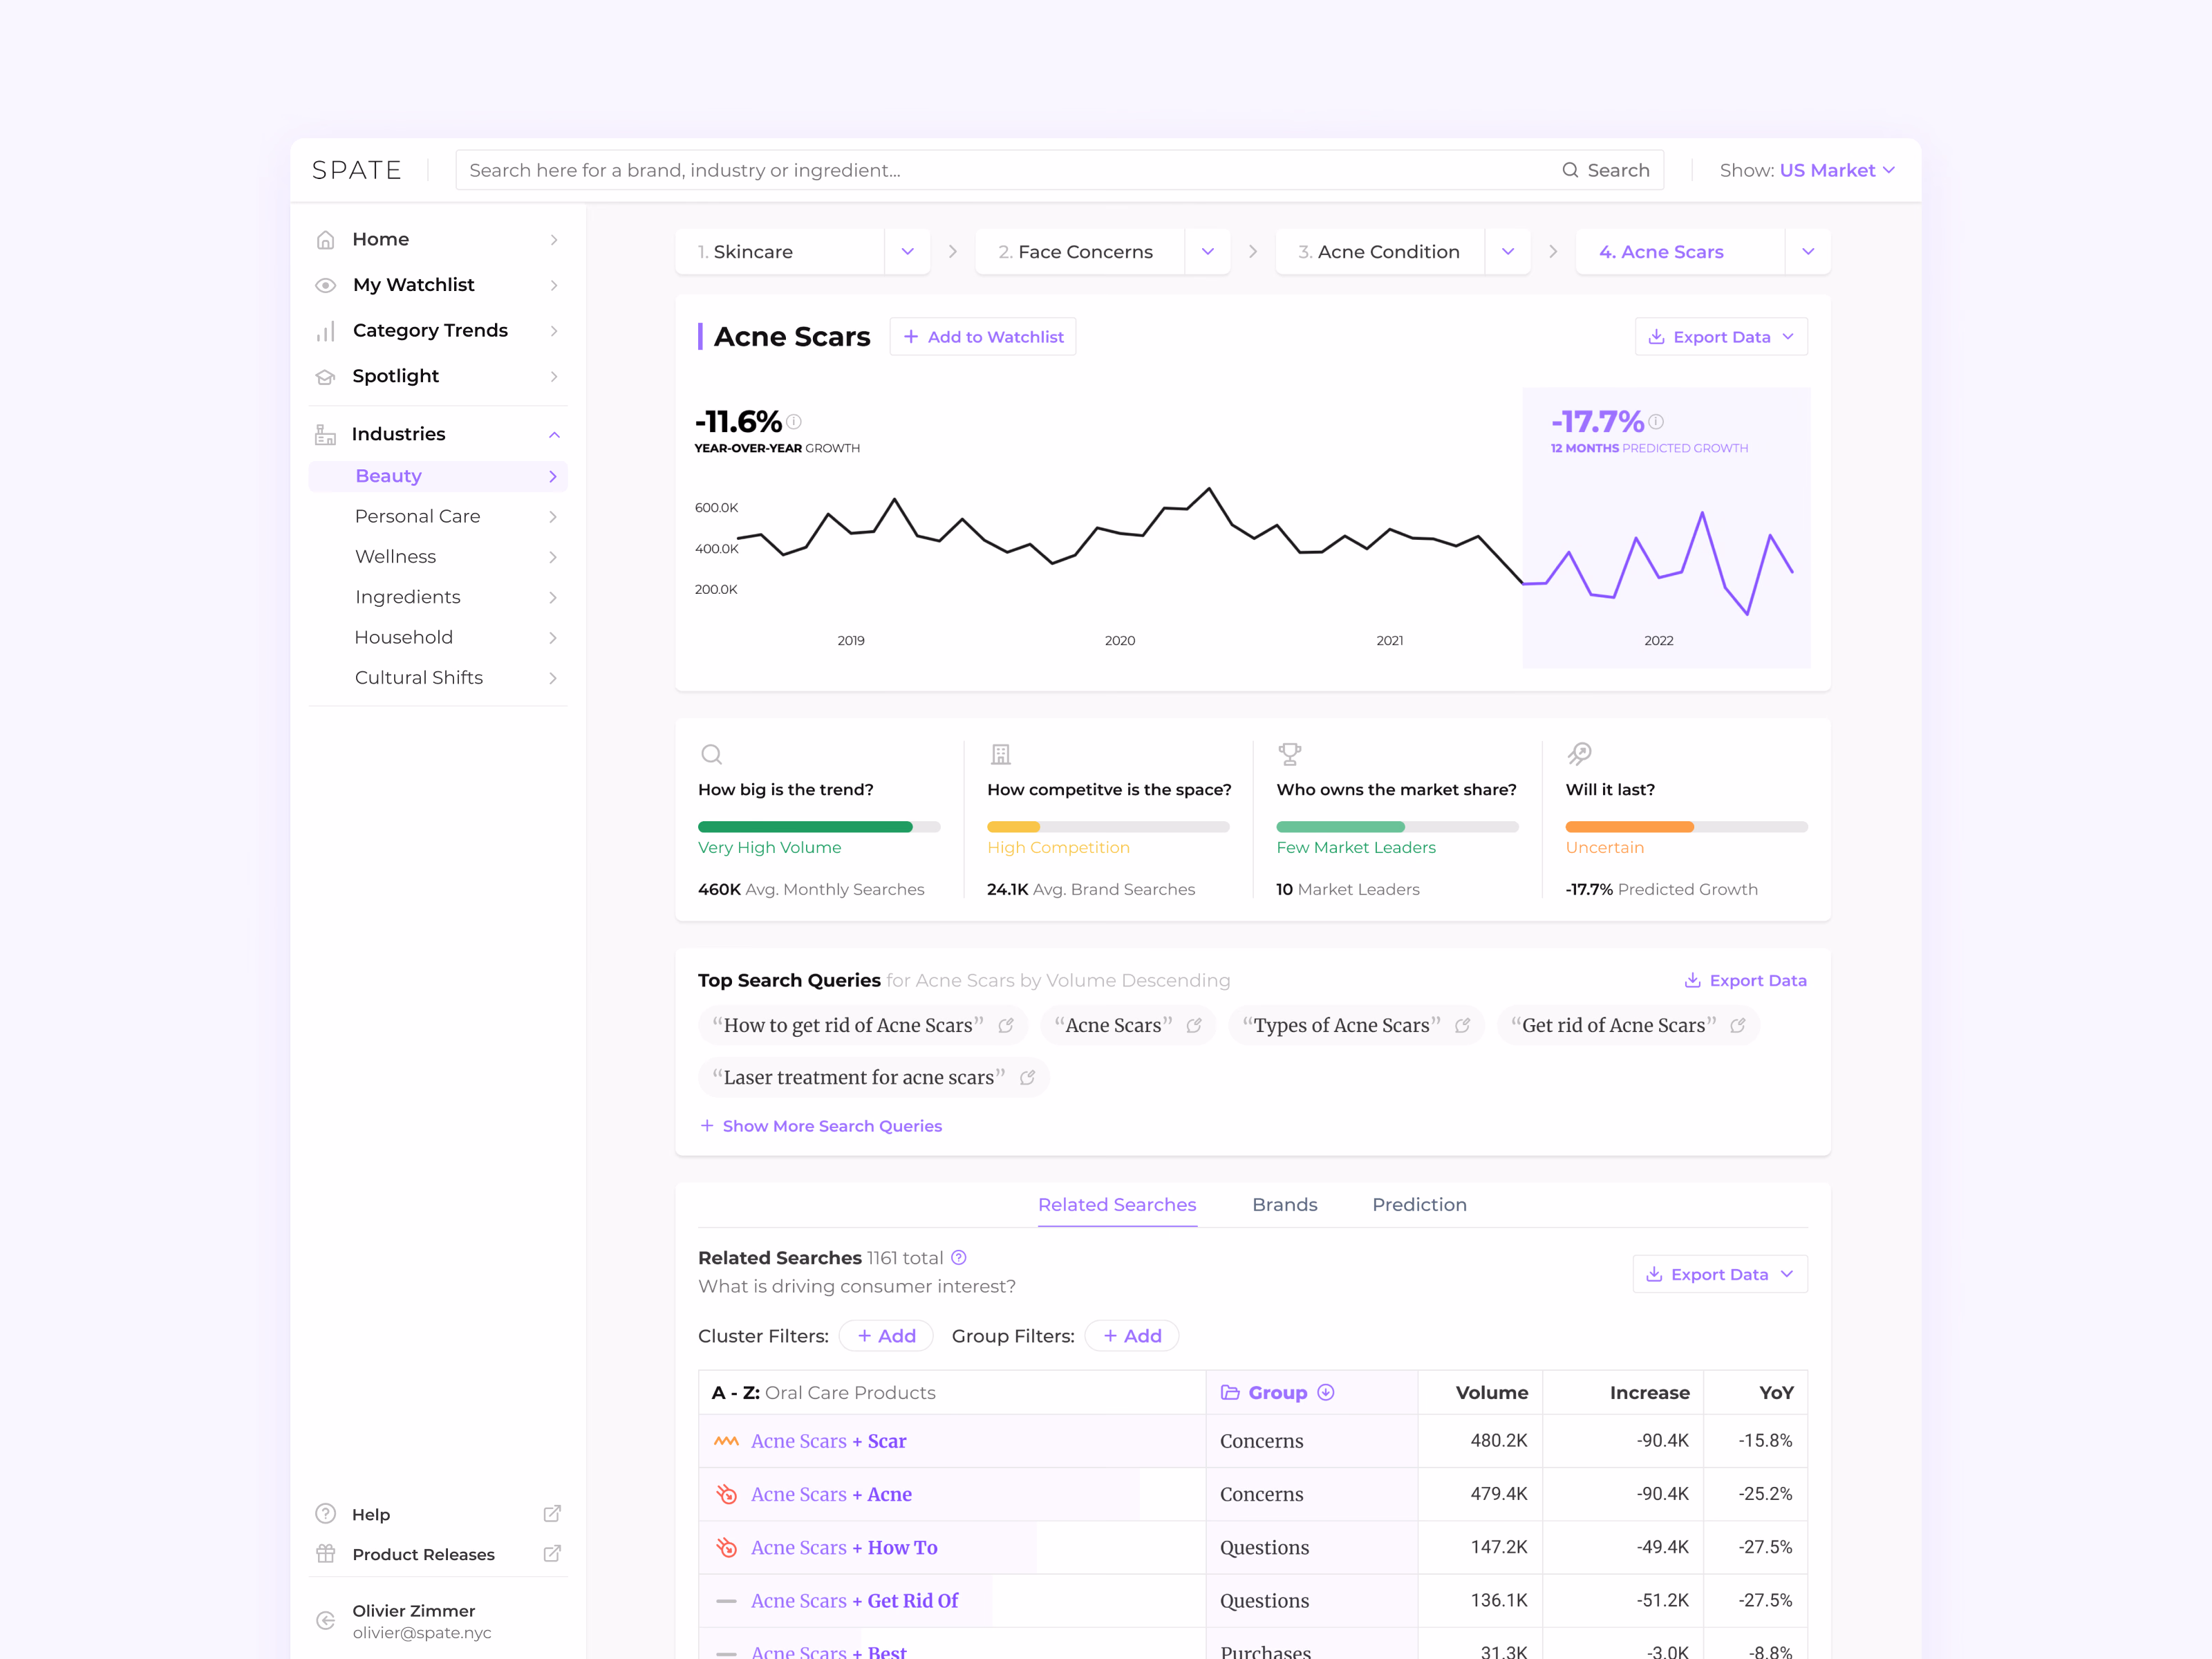Image resolution: width=2212 pixels, height=1659 pixels.
Task: Click the logout icon beside Olivier Zimmer
Action: point(326,1621)
